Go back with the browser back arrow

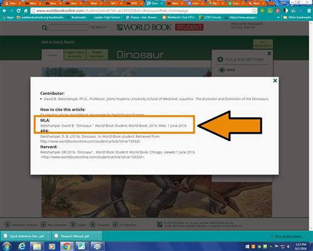point(4,11)
